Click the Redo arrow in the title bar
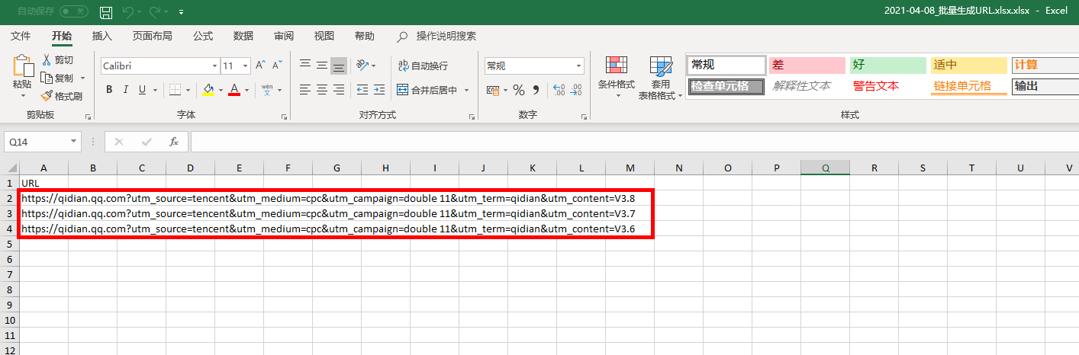 click(x=155, y=11)
